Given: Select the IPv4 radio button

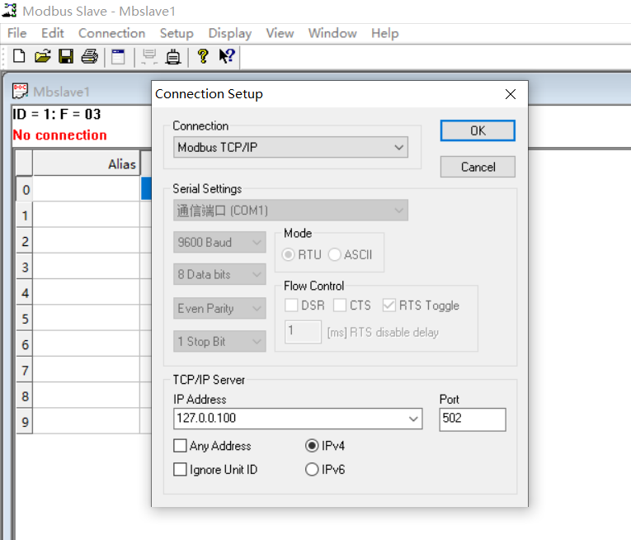Looking at the screenshot, I should click(312, 446).
